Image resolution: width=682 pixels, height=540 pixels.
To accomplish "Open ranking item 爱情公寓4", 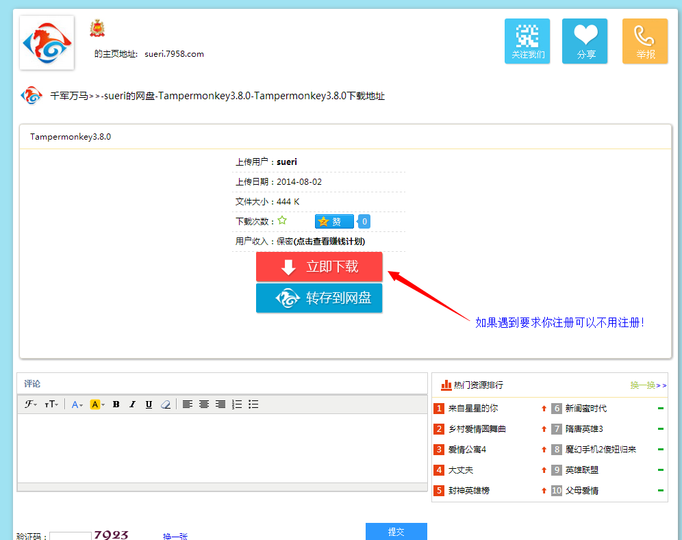I will pos(467,450).
